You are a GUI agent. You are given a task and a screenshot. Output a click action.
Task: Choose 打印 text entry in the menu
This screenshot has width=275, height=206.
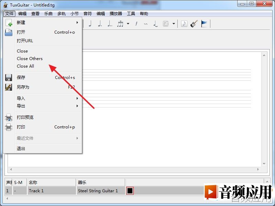coord(21,127)
